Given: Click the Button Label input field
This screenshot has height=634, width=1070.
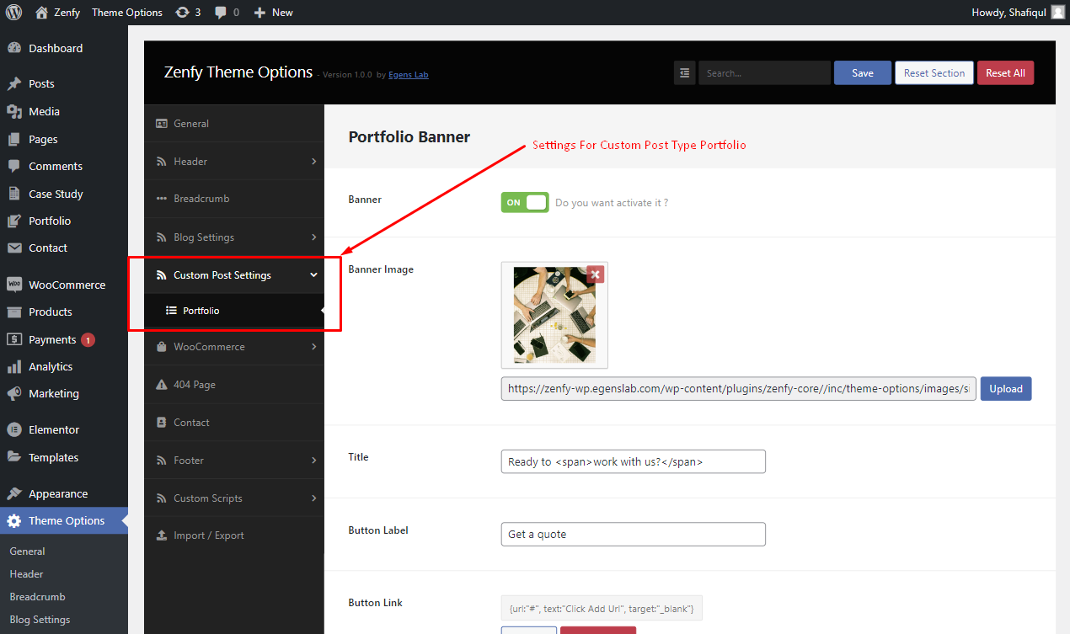Looking at the screenshot, I should [634, 535].
